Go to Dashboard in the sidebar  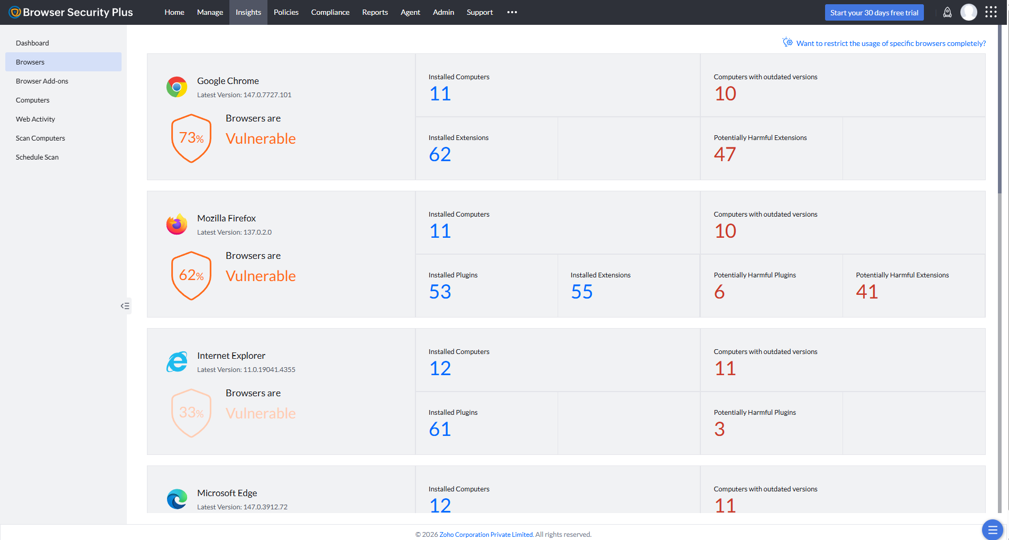point(63,43)
